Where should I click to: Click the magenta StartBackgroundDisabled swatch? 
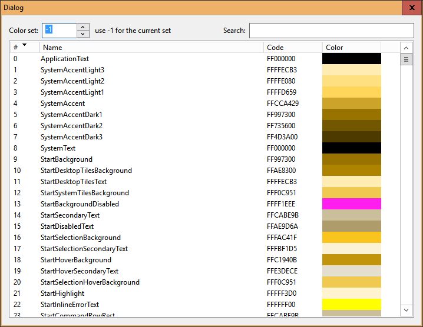(x=352, y=204)
